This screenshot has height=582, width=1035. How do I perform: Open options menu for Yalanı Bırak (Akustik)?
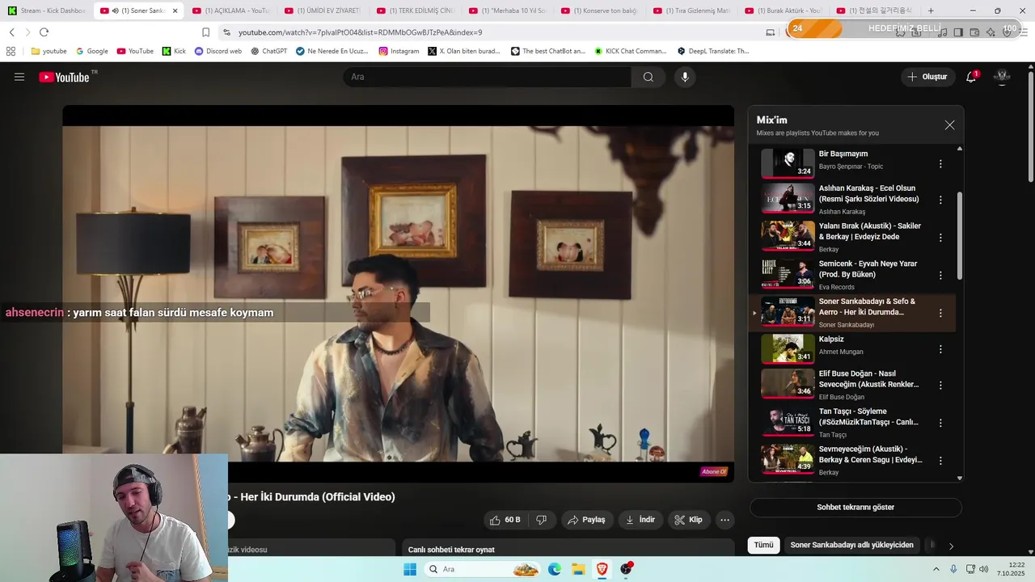940,238
